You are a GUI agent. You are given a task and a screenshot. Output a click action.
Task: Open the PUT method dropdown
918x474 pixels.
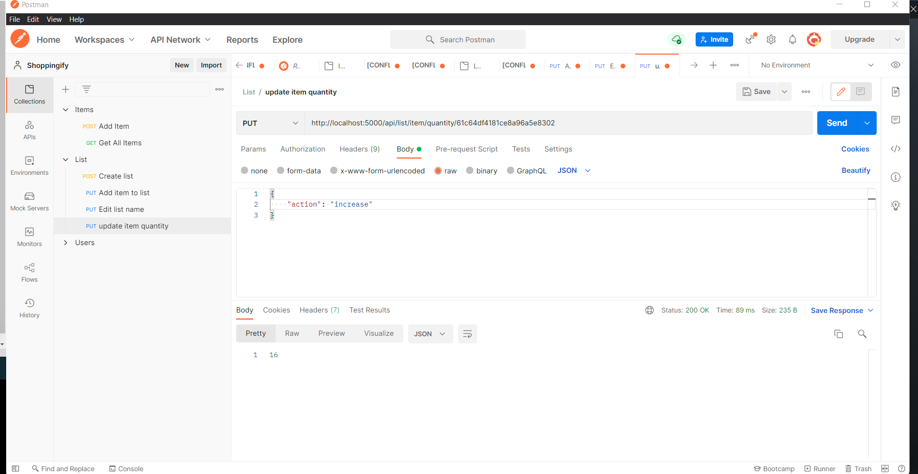point(270,123)
